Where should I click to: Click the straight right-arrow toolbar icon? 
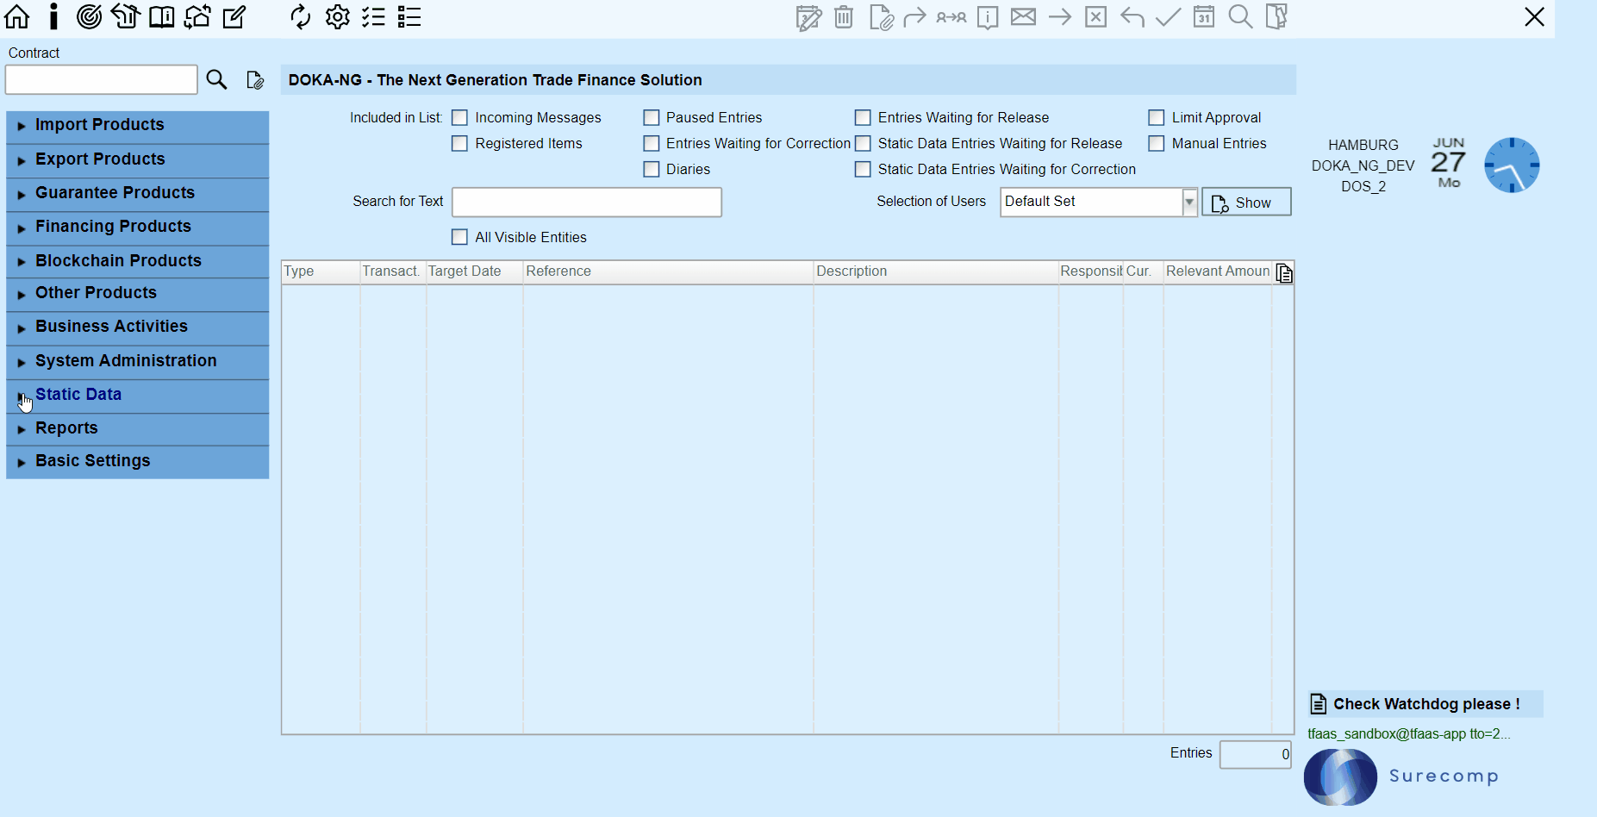click(x=1060, y=17)
